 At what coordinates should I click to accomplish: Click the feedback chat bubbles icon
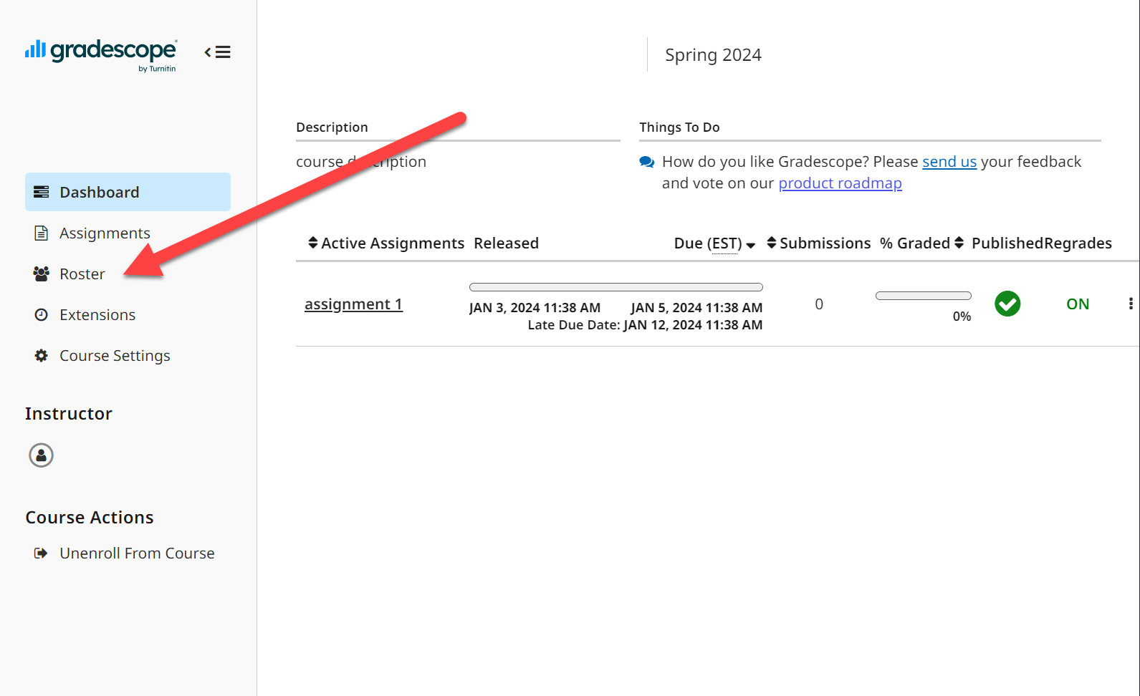point(646,162)
